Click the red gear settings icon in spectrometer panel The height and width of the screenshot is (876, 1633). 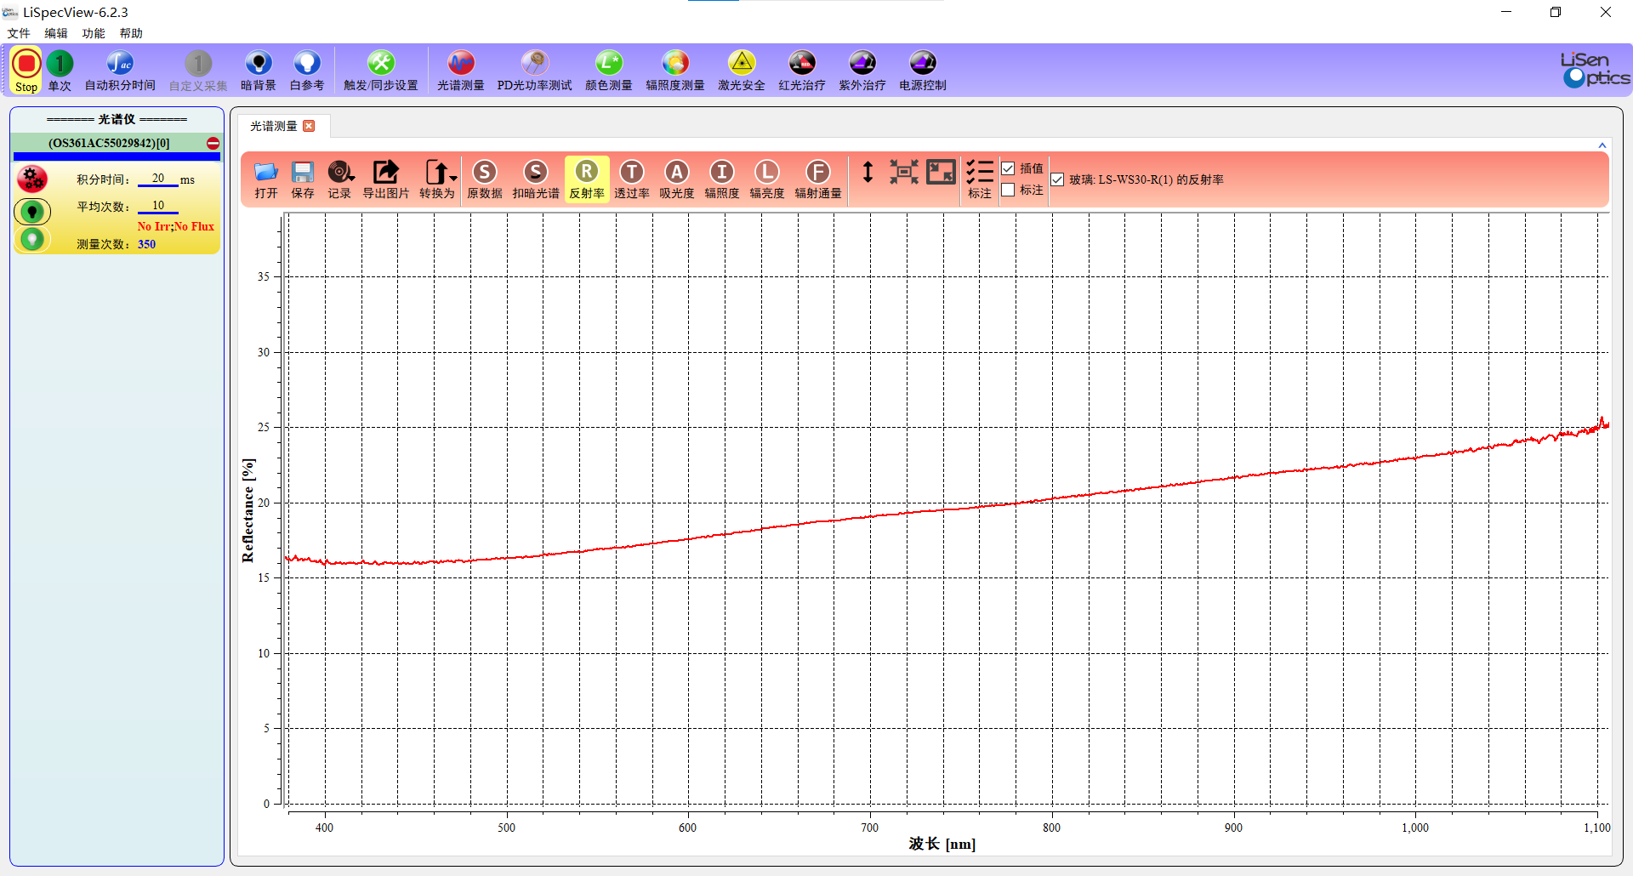click(x=32, y=179)
